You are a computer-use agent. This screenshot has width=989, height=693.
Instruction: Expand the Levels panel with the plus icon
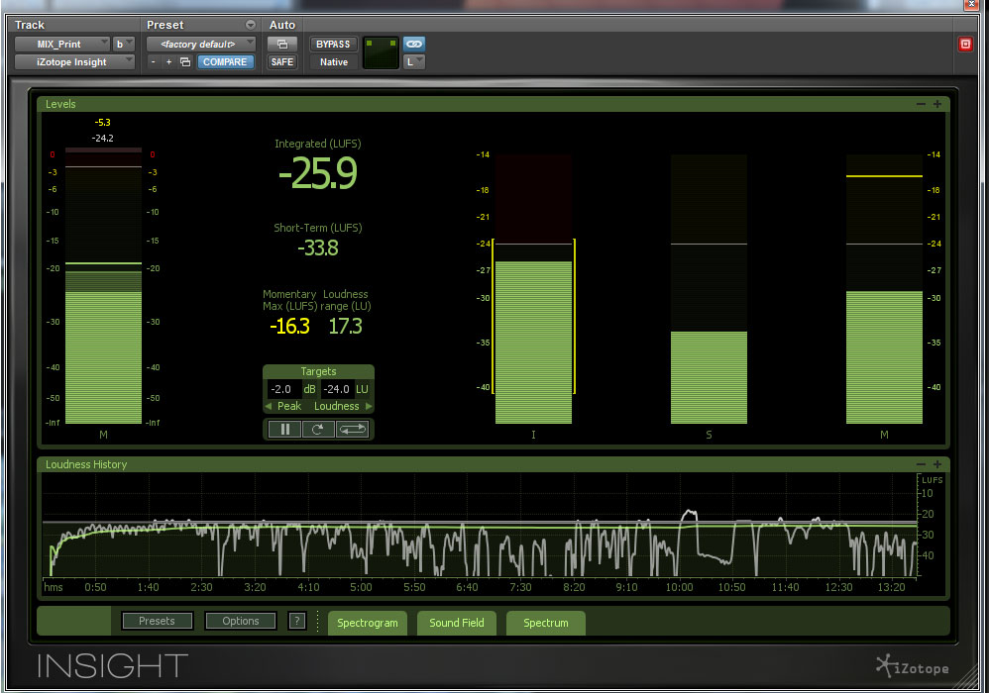click(937, 104)
